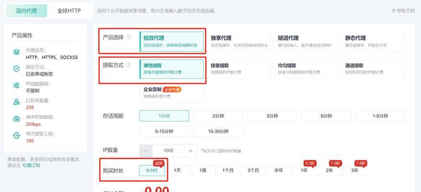Click the 产品属性 heading

[22, 35]
